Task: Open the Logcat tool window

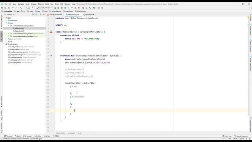Action: (x=27, y=136)
